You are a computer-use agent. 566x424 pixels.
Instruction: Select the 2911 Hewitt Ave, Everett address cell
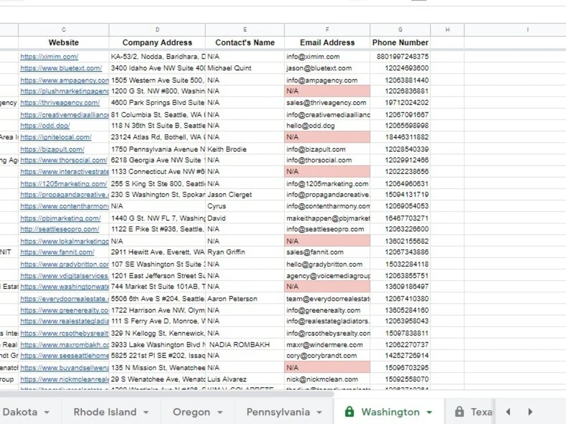[157, 252]
